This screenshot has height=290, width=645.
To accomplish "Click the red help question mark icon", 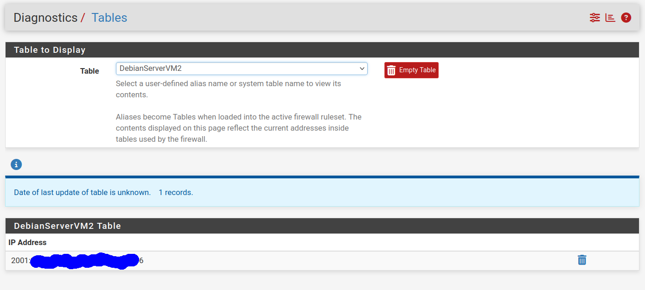I will pyautogui.click(x=626, y=18).
